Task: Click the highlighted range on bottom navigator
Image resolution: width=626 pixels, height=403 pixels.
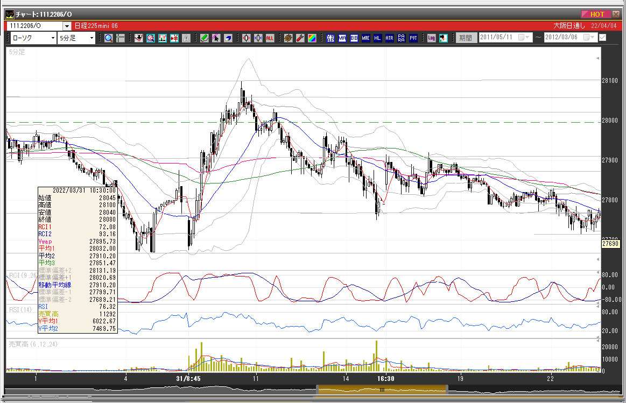Action: pos(382,390)
